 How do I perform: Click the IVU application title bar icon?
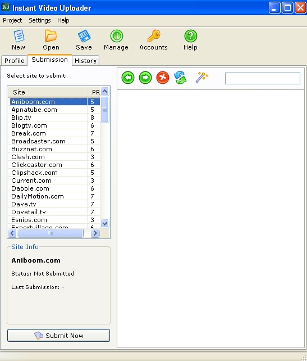coord(6,7)
